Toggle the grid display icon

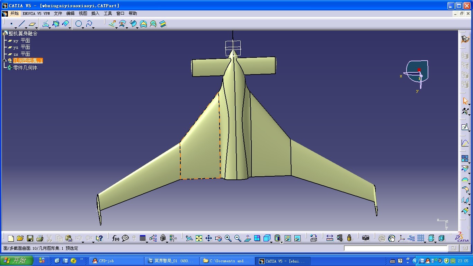[x=421, y=238]
